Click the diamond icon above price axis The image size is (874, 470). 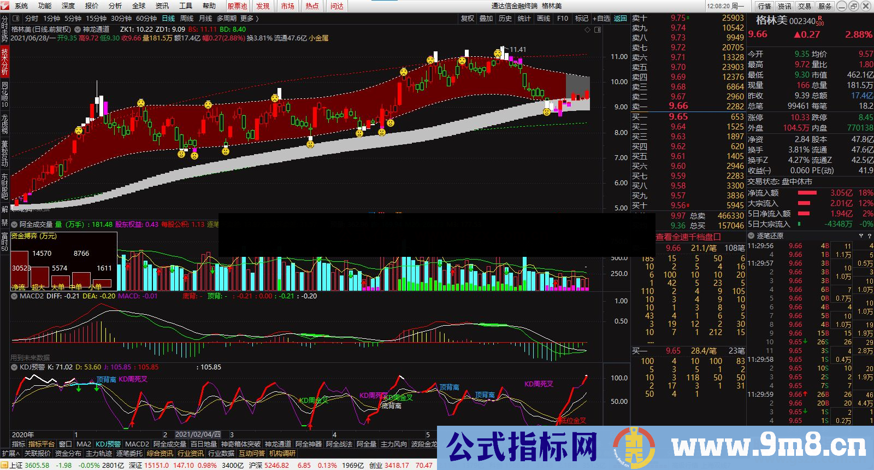coord(588,30)
